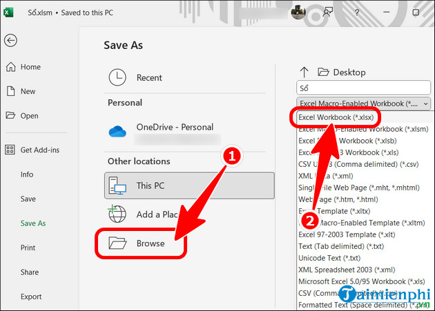Click the feedback person icon
This screenshot has width=435, height=311.
coord(328,12)
